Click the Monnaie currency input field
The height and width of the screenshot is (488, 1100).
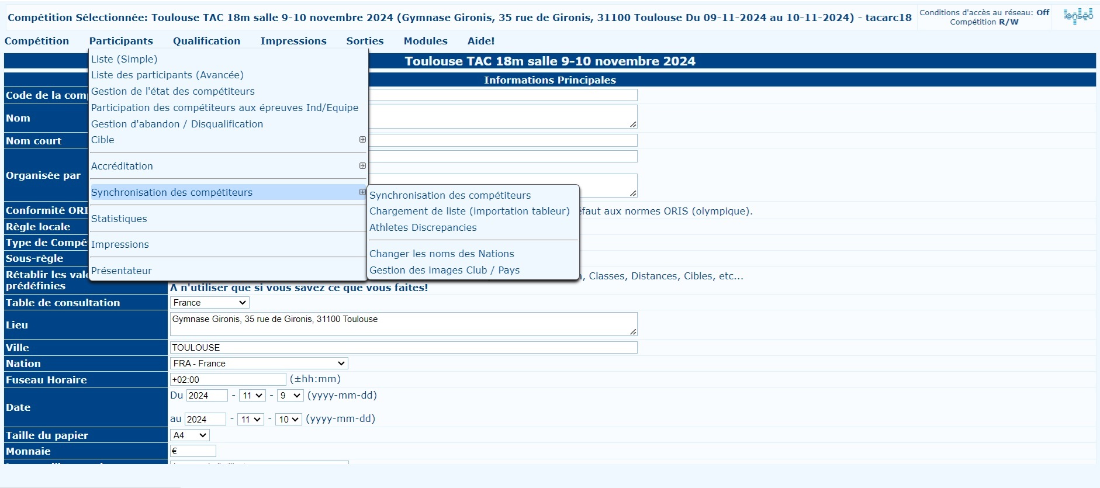[193, 451]
